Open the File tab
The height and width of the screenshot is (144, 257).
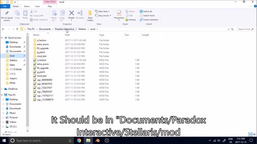click(x=5, y=6)
